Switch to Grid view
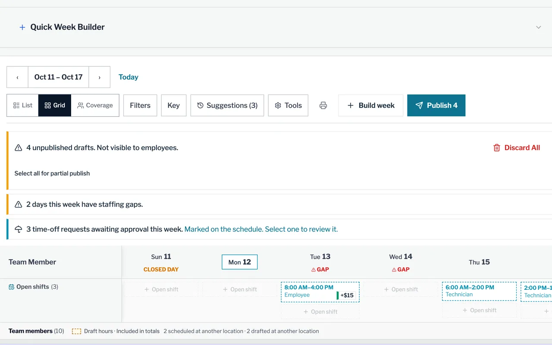Viewport: 552px width, 345px height. pyautogui.click(x=55, y=105)
